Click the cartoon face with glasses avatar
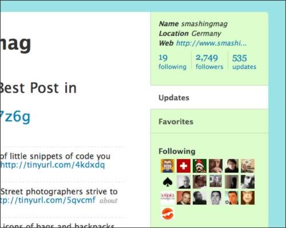 click(x=168, y=166)
